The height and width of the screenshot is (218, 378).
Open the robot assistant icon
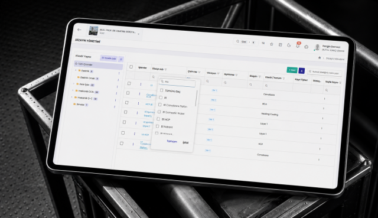tap(306, 47)
